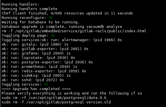This screenshot has width=166, height=107.
Task: Click the Chef Client finished line
Action: coord(67,13)
